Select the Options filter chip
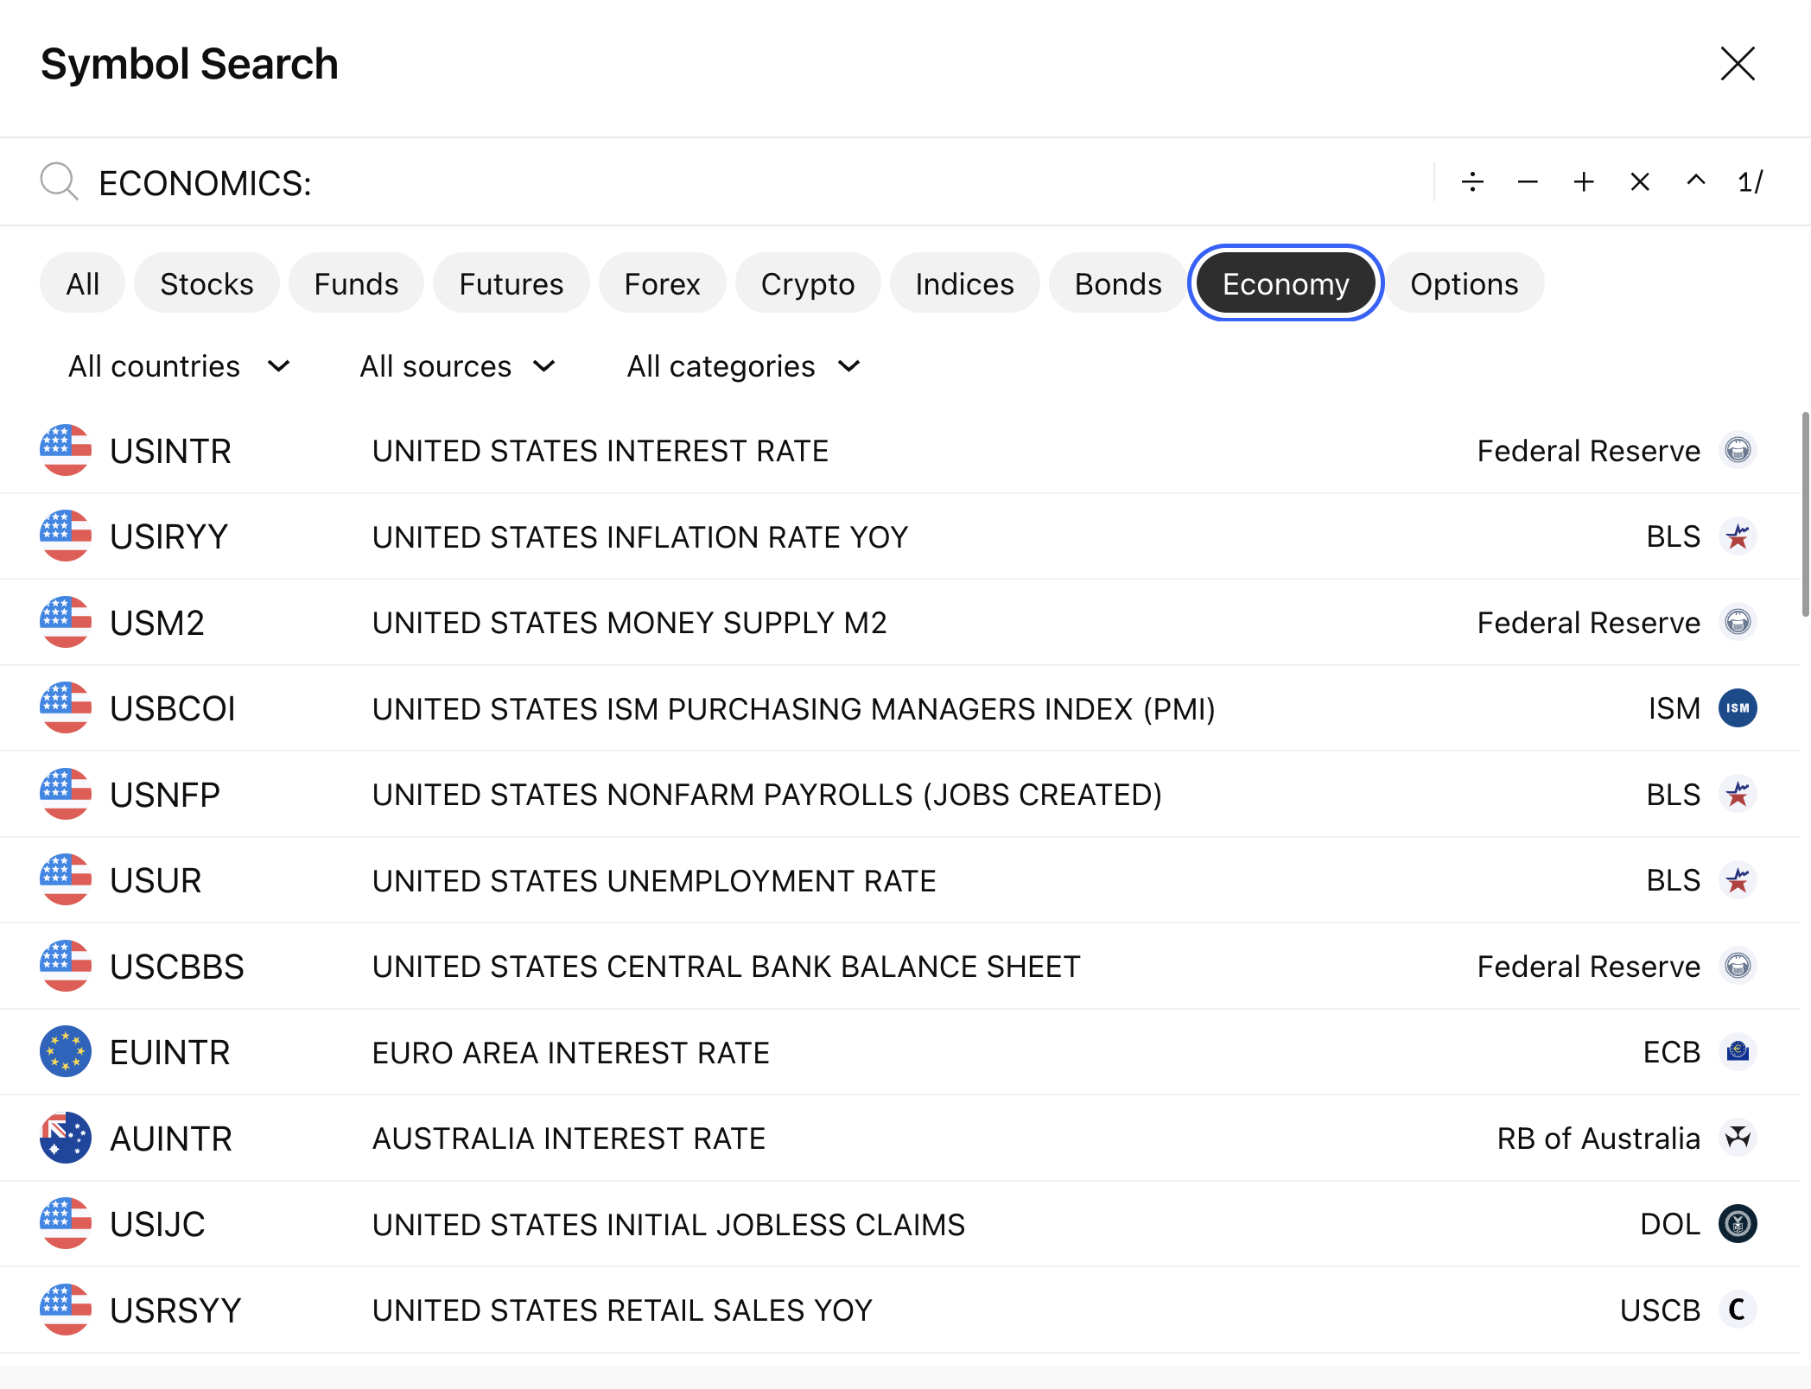 tap(1464, 283)
